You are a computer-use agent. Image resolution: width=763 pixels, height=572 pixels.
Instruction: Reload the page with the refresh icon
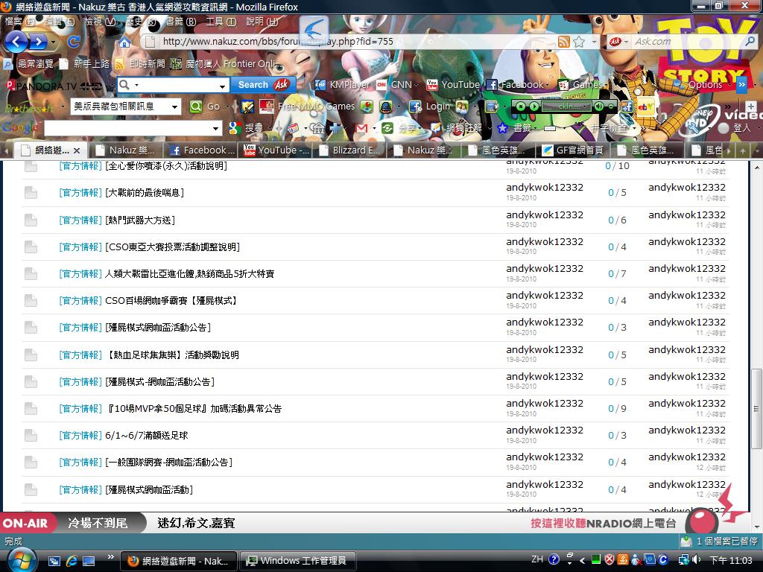74,42
